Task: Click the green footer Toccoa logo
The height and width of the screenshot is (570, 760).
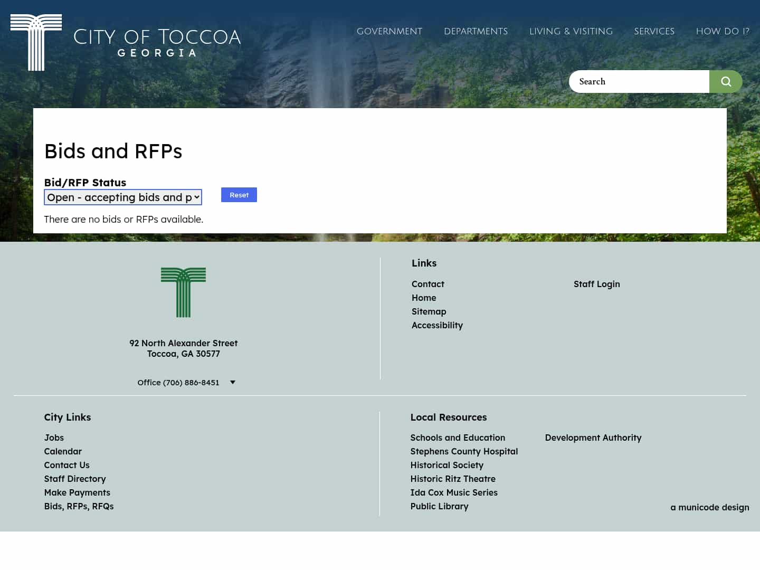Action: (x=183, y=292)
